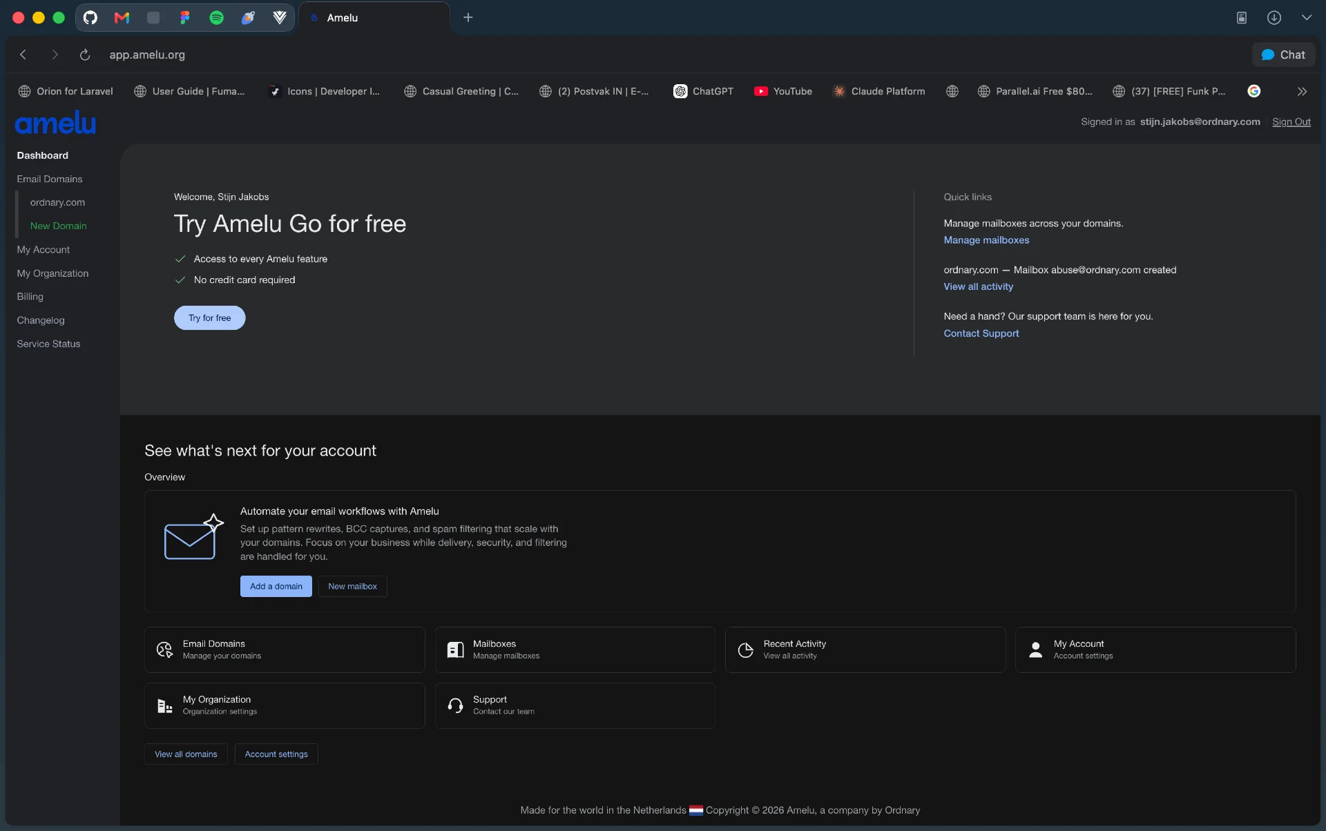1326x831 pixels.
Task: Select the Amelu browser tab
Action: click(374, 18)
